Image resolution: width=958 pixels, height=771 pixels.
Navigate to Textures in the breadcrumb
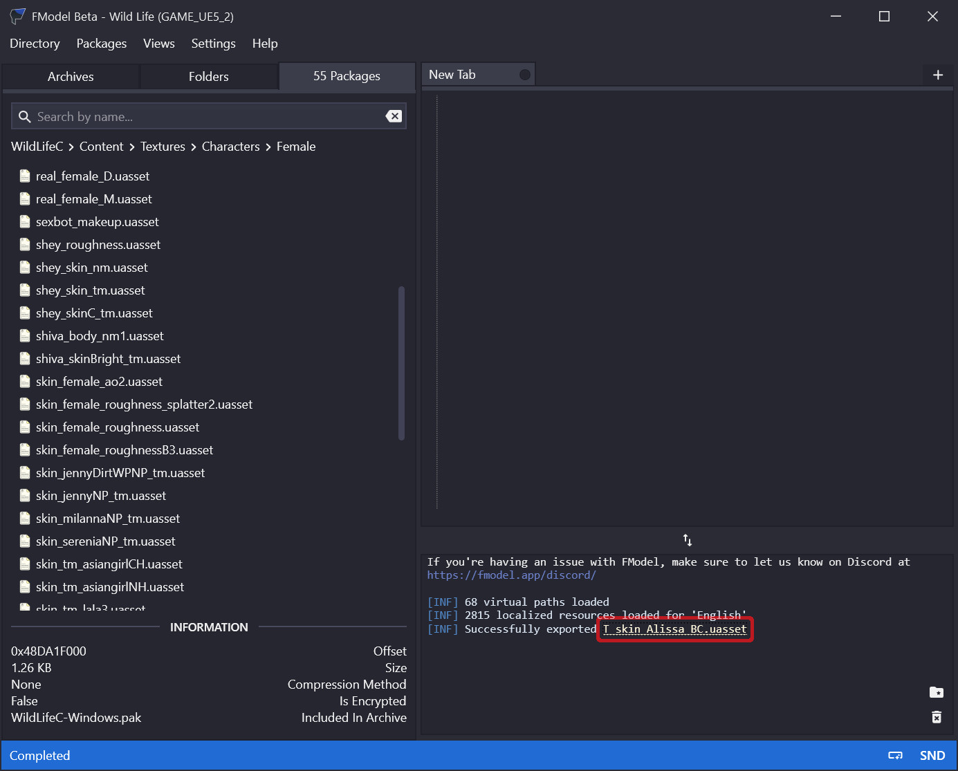click(x=163, y=147)
